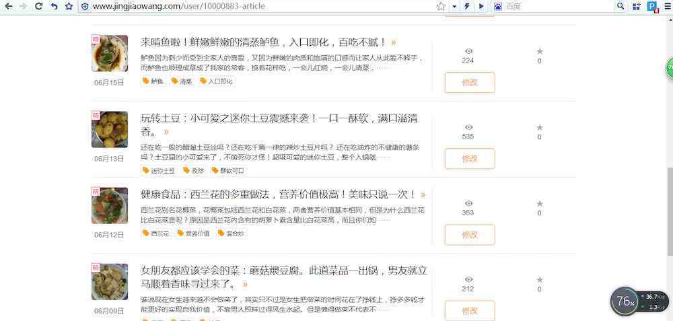This screenshot has height=321, width=673.
Task: Open the broccoli healthy food article title
Action: click(279, 194)
